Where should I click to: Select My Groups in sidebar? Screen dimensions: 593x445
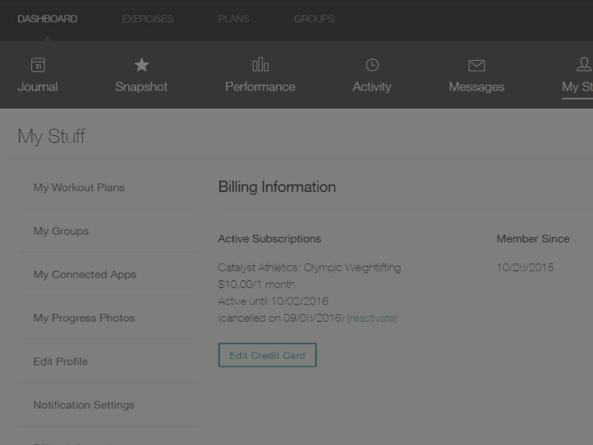(61, 231)
